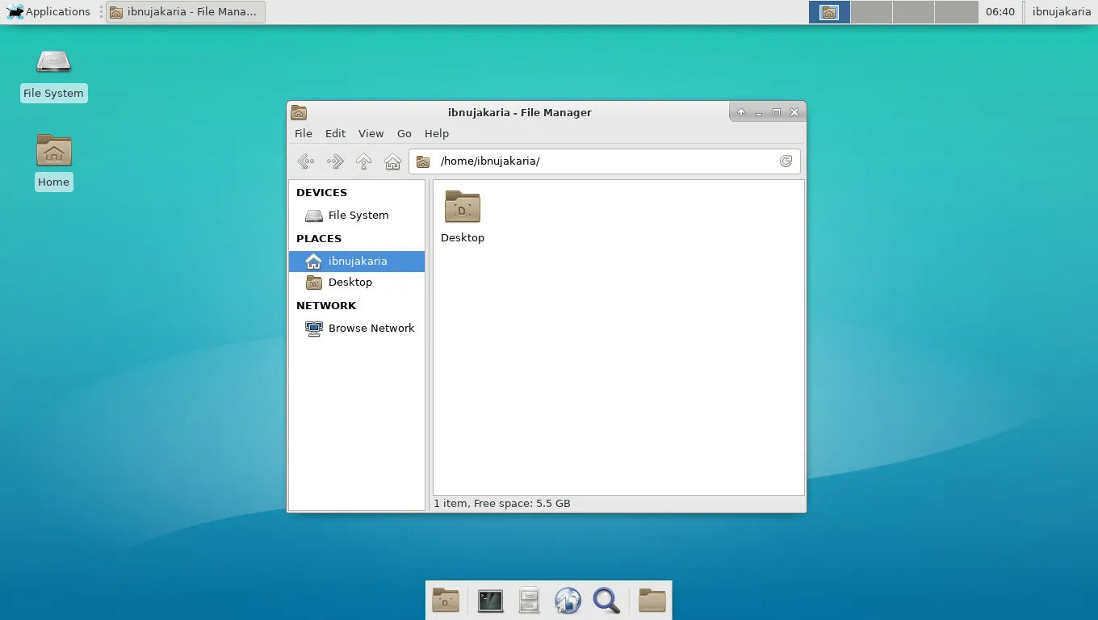Screen dimensions: 1098x620
Task: Open application finder magnifier in dock
Action: 606,601
